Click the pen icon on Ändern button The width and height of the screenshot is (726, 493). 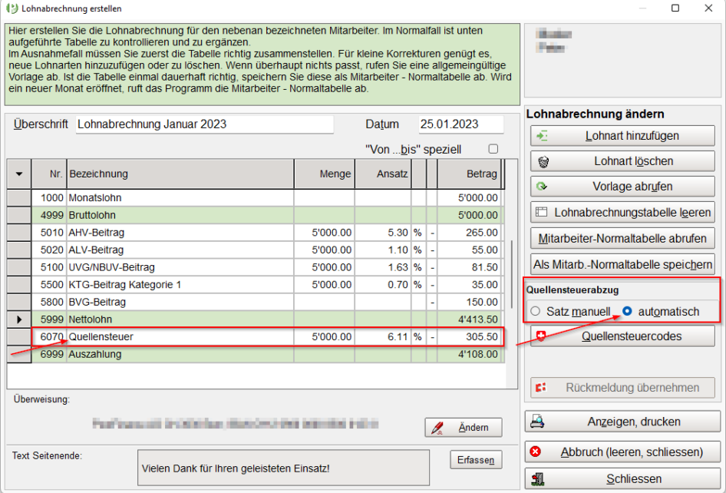(437, 428)
